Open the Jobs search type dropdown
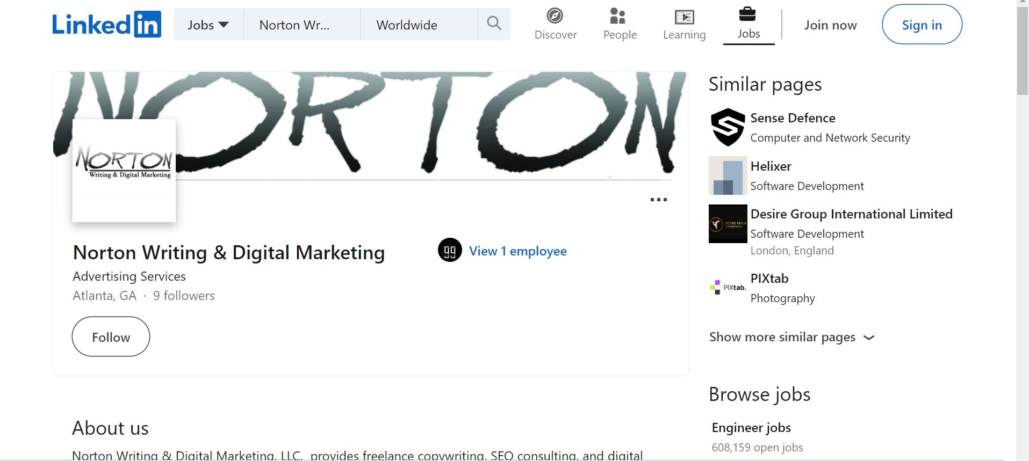Viewport: 1029px width, 461px height. (x=208, y=25)
